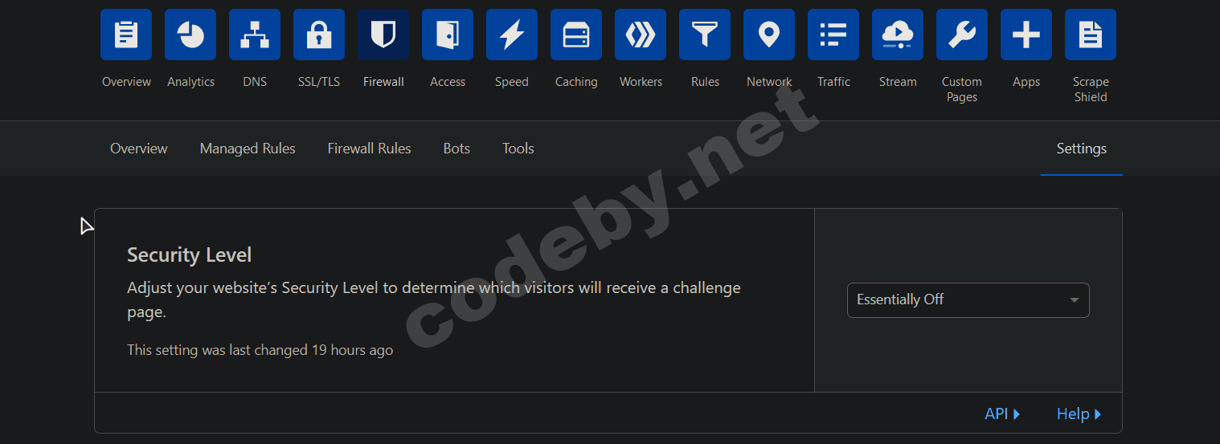Screen dimensions: 1220x444
Task: Switch to the firewall Overview tab
Action: point(139,149)
